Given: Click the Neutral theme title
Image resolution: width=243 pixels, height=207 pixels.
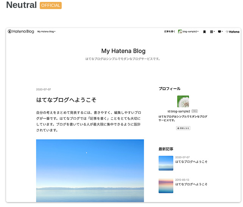Looking at the screenshot, I should pos(22,5).
